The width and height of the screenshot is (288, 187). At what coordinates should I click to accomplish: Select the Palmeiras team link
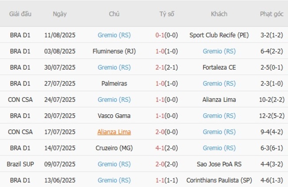pyautogui.click(x=114, y=83)
